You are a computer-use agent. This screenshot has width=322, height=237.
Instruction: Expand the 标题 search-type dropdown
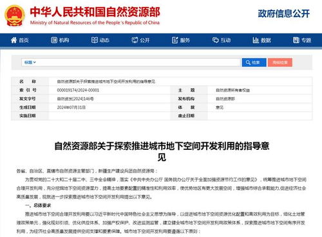coord(30,63)
